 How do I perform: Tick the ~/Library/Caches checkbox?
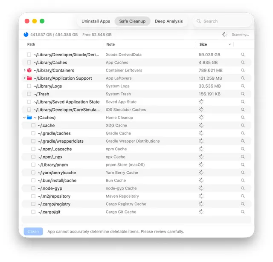(29, 63)
